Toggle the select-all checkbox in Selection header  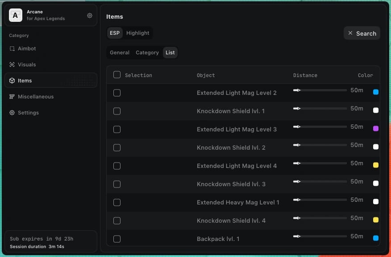point(117,75)
